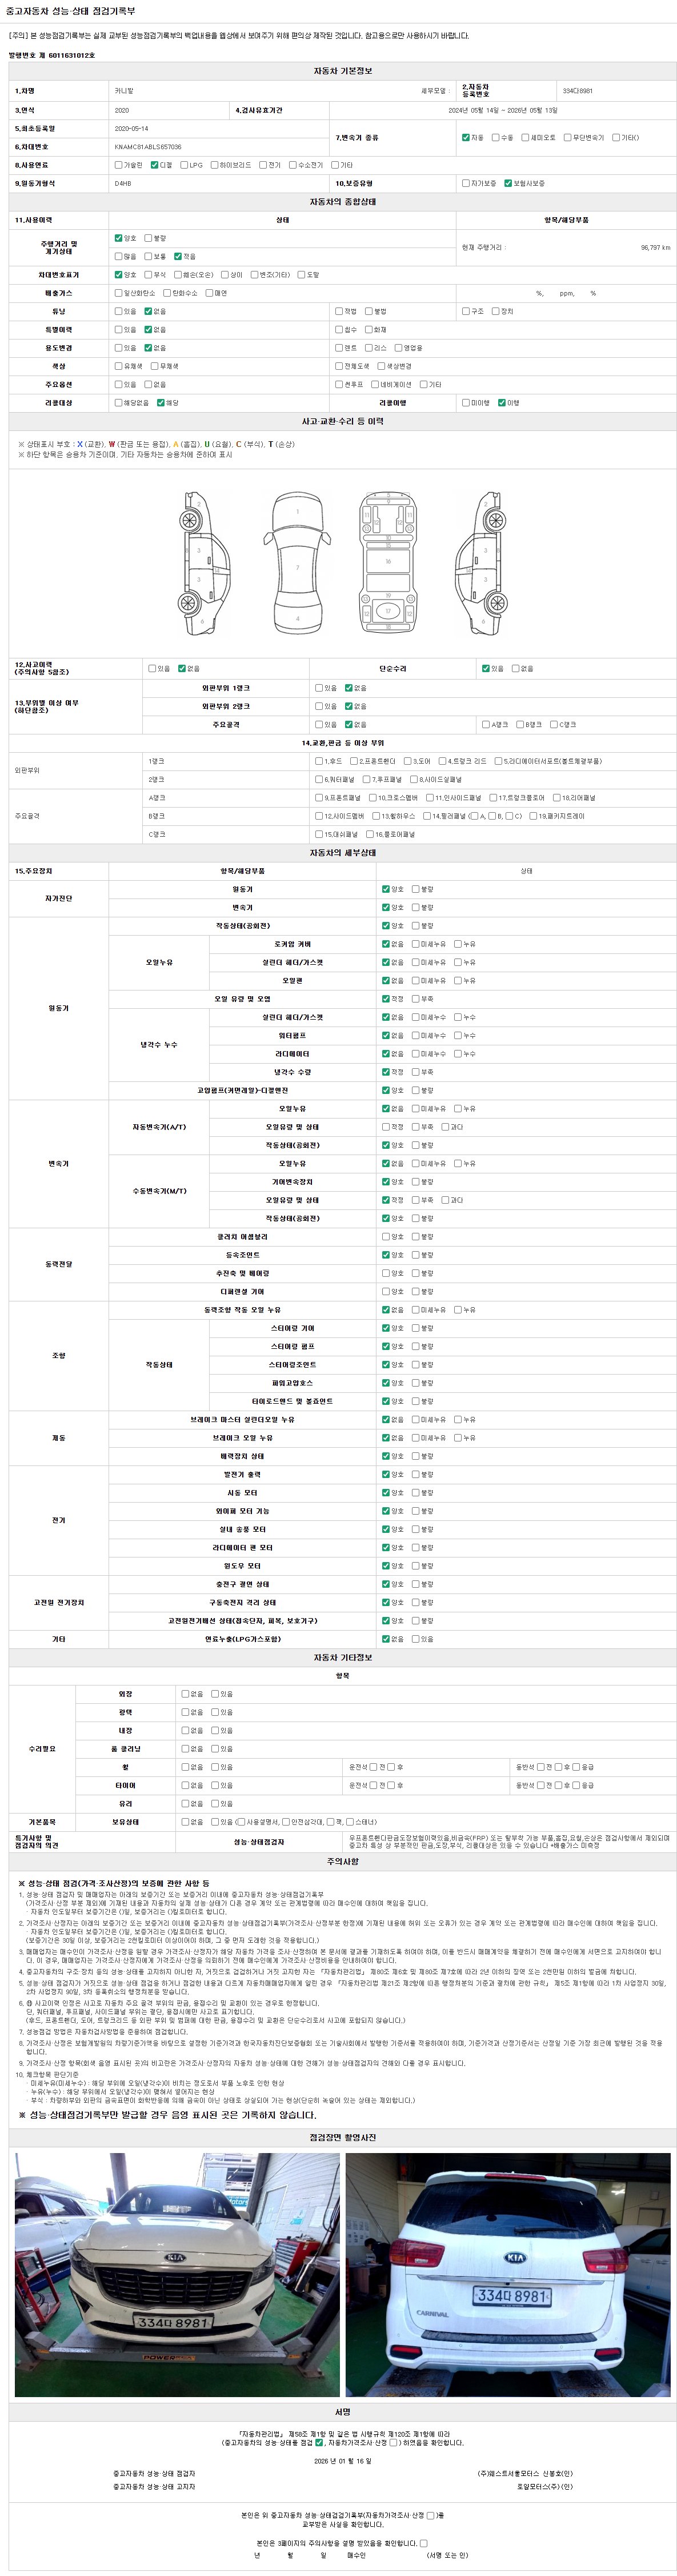Tick the 네비게이션 option checkbox
Viewport: 677px width, 2576px height.
[374, 384]
